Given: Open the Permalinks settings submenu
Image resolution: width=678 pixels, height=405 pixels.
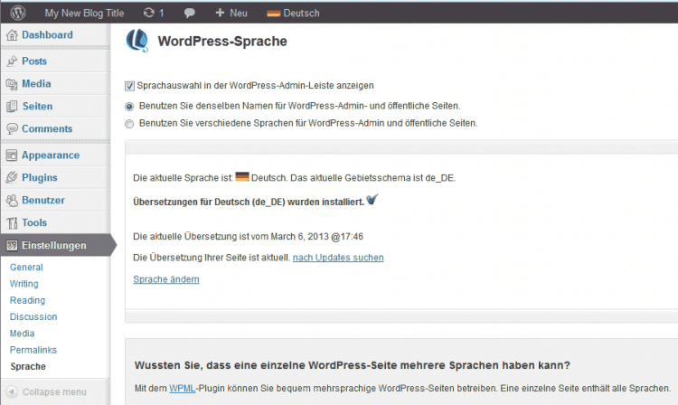Looking at the screenshot, I should point(33,350).
